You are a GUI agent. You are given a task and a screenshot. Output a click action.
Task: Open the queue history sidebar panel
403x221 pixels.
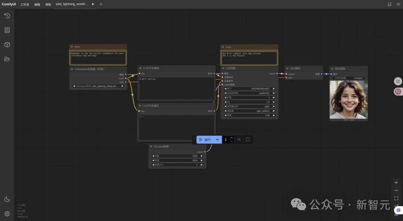point(7,16)
